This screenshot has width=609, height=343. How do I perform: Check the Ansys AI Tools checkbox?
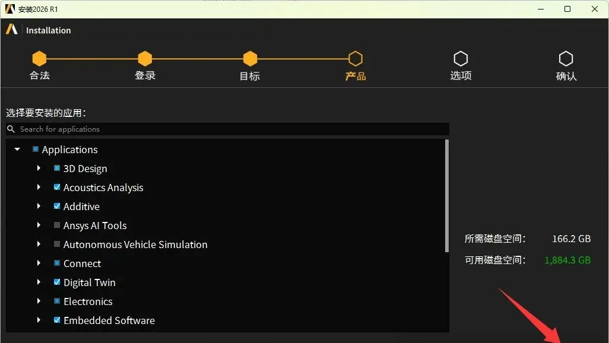(x=57, y=225)
